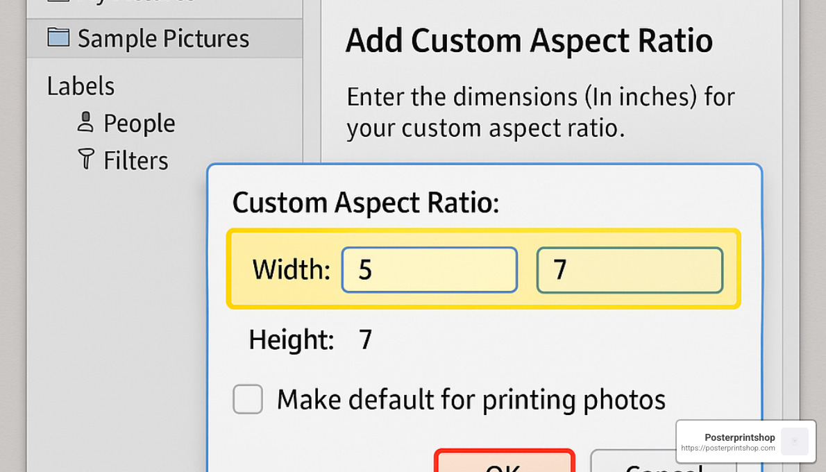Click the Posterprintshop badge icon

794,441
